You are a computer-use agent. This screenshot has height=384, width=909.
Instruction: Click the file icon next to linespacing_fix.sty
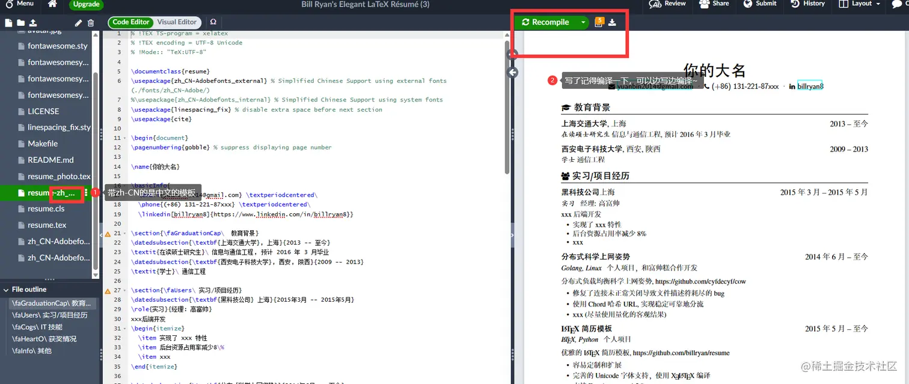click(x=22, y=127)
